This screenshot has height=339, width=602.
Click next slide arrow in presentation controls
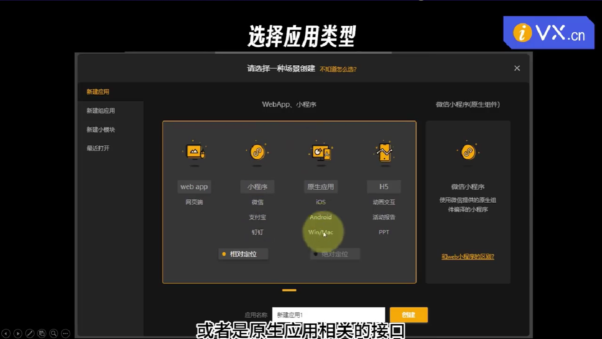(x=18, y=333)
